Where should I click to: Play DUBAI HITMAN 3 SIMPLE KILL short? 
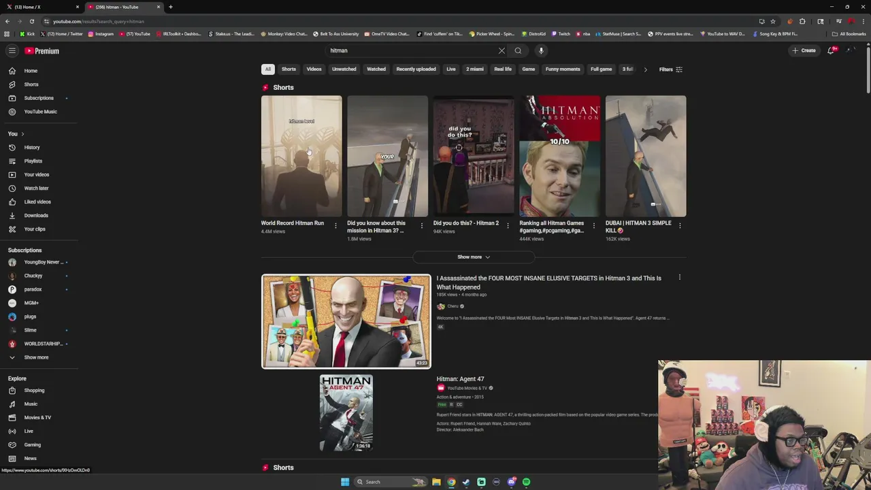coord(646,157)
